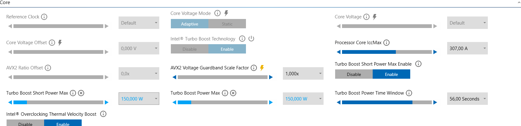Click info icon next to Reference Clock
Screen dimensions: 521x126
[x=44, y=17]
